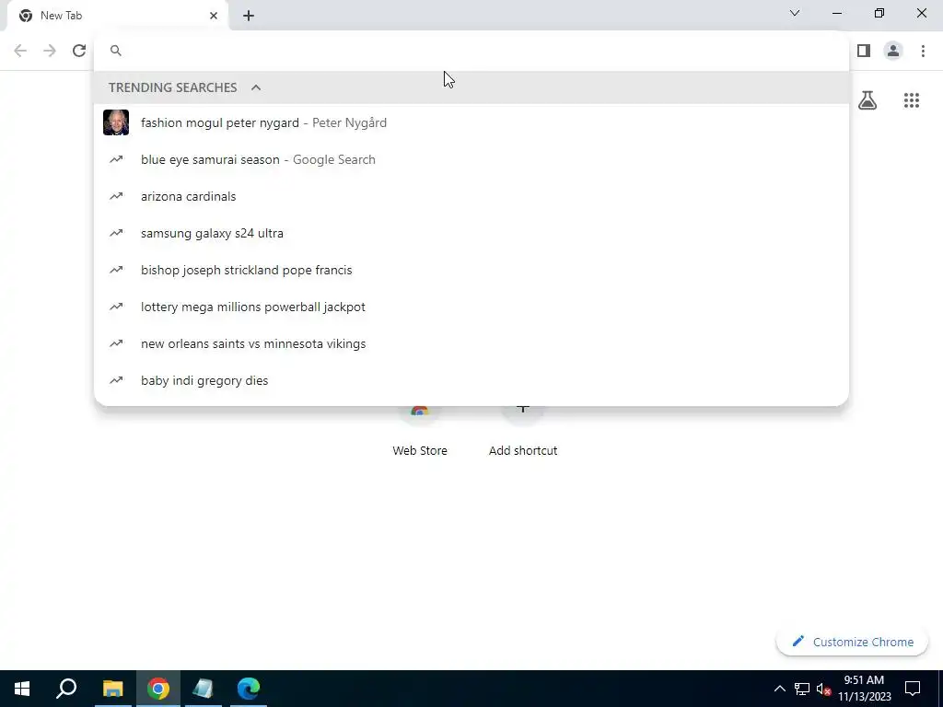
Task: Click the back navigation arrow
Action: point(20,51)
